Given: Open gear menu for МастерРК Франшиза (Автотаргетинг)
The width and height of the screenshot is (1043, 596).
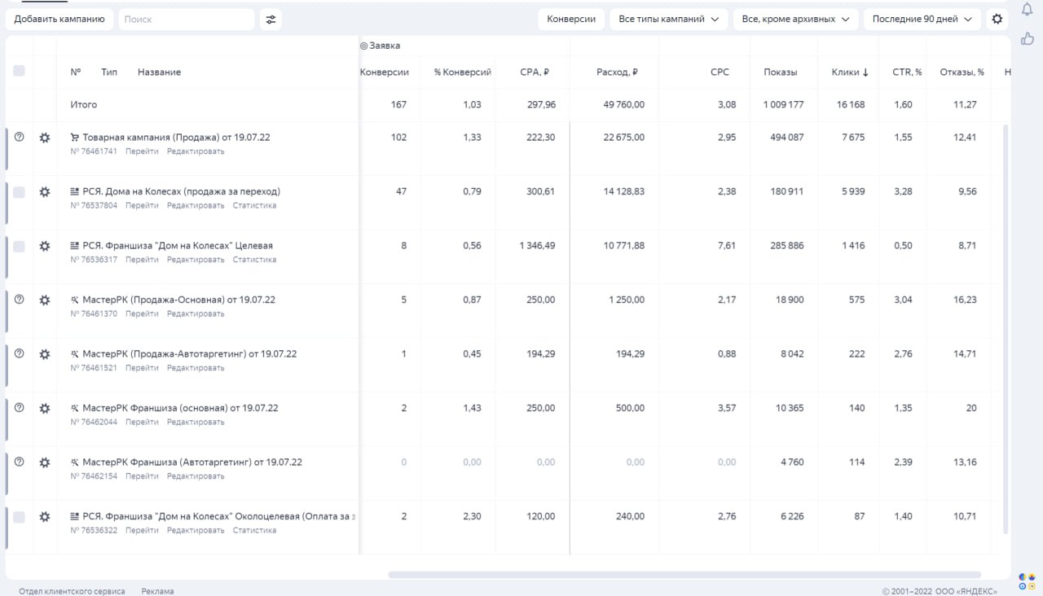Looking at the screenshot, I should pos(45,462).
